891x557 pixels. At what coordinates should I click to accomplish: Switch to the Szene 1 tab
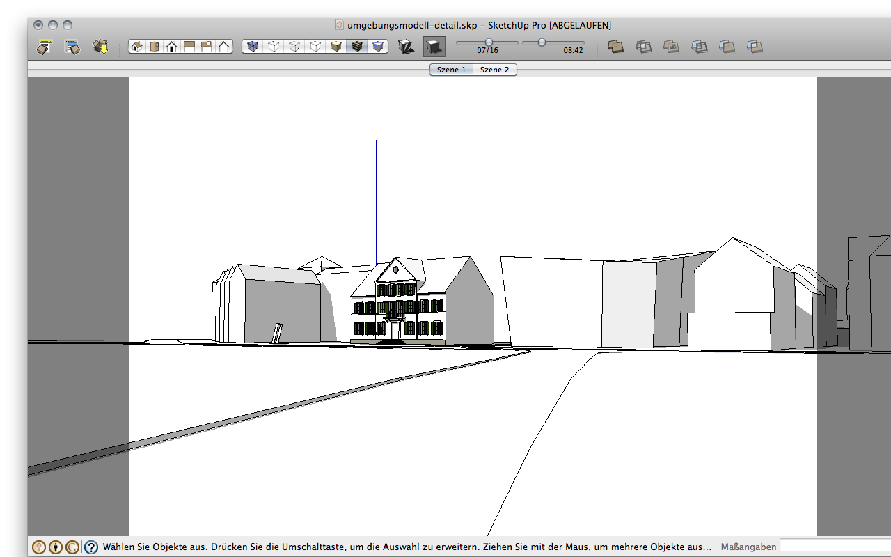point(451,70)
